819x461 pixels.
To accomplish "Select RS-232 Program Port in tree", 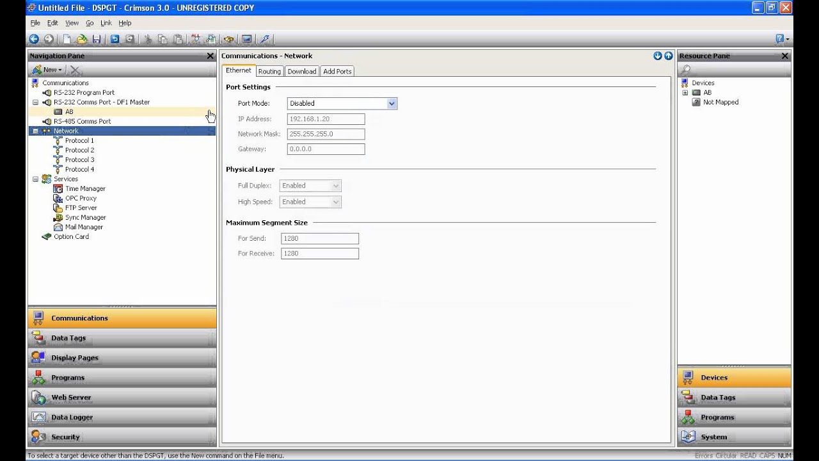I will click(x=84, y=93).
